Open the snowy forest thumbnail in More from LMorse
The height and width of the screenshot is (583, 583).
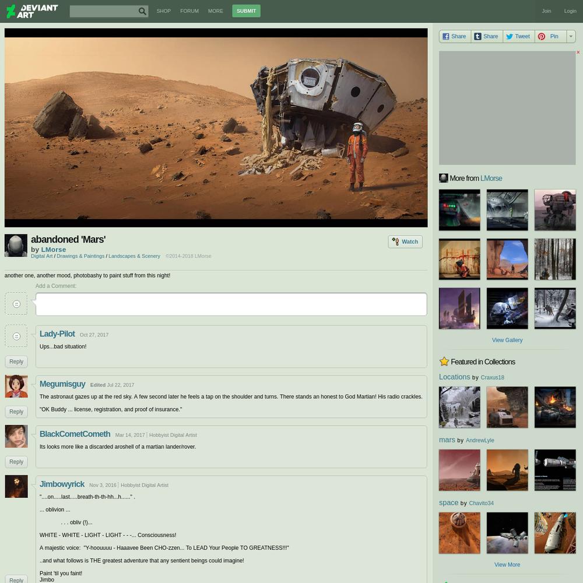555,259
